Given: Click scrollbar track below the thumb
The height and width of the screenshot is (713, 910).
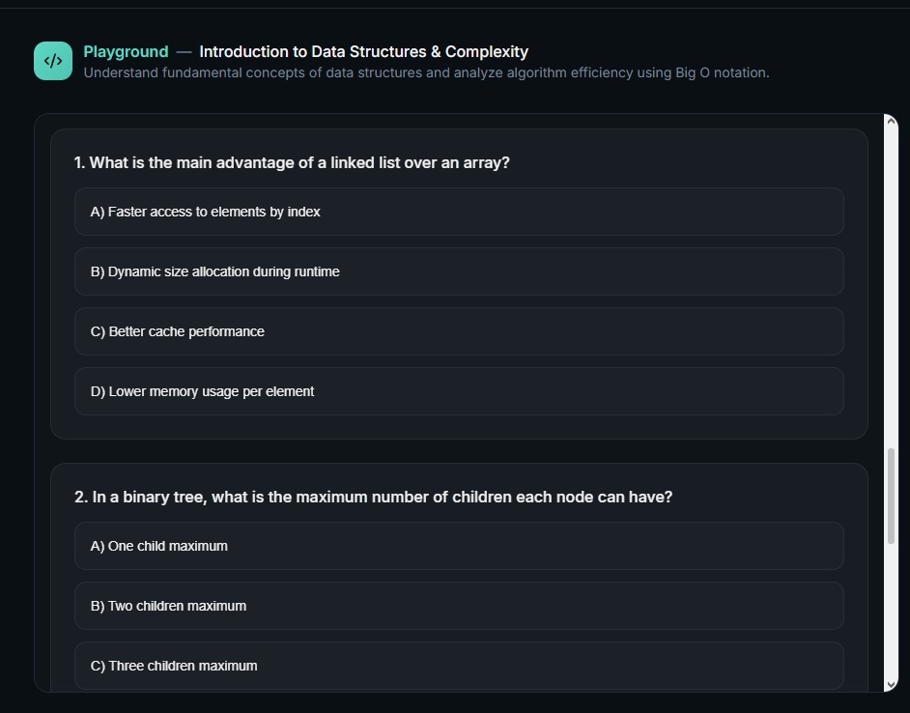Looking at the screenshot, I should (891, 609).
